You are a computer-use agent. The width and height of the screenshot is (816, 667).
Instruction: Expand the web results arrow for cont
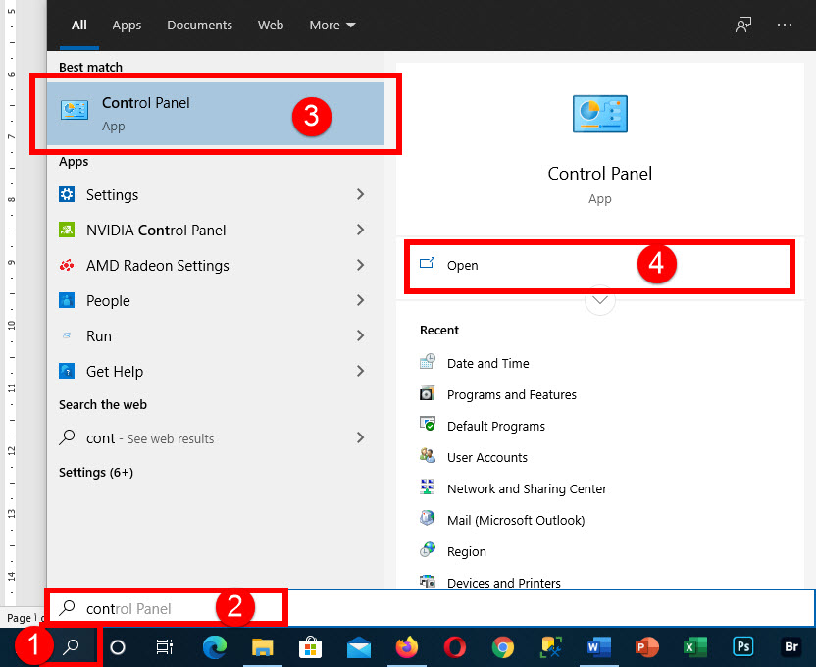tap(360, 438)
